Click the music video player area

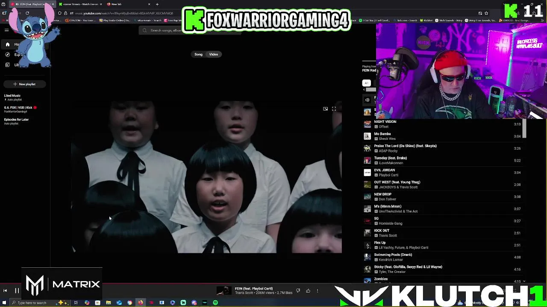pos(206,177)
